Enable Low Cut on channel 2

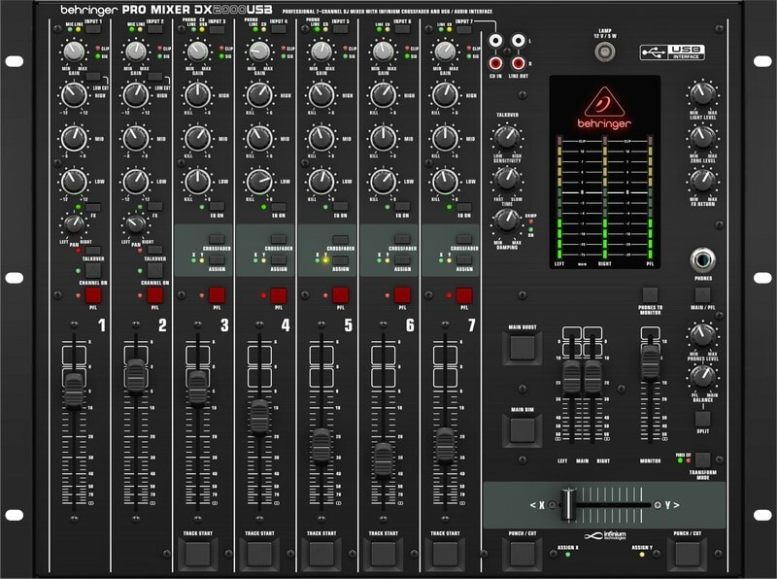click(154, 77)
